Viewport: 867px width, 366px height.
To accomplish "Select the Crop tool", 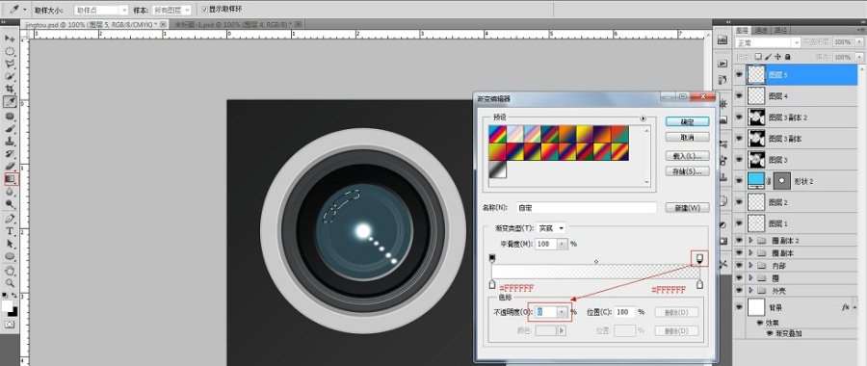I will pyautogui.click(x=10, y=89).
